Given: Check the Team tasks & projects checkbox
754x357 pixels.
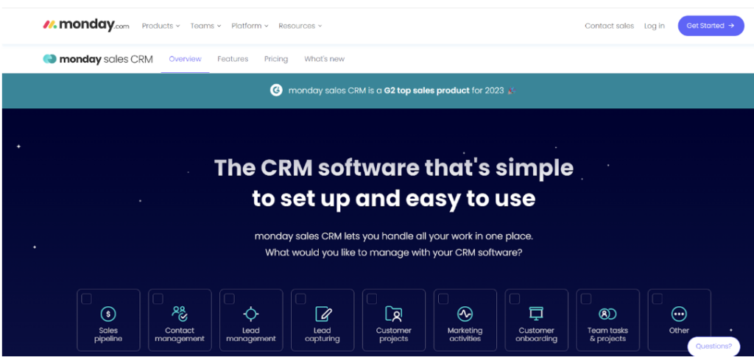Looking at the screenshot, I should click(x=585, y=299).
